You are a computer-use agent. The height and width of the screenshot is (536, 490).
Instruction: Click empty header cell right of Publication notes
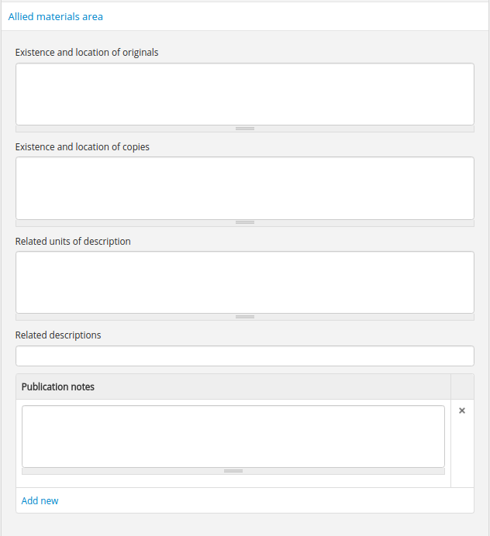pos(462,387)
